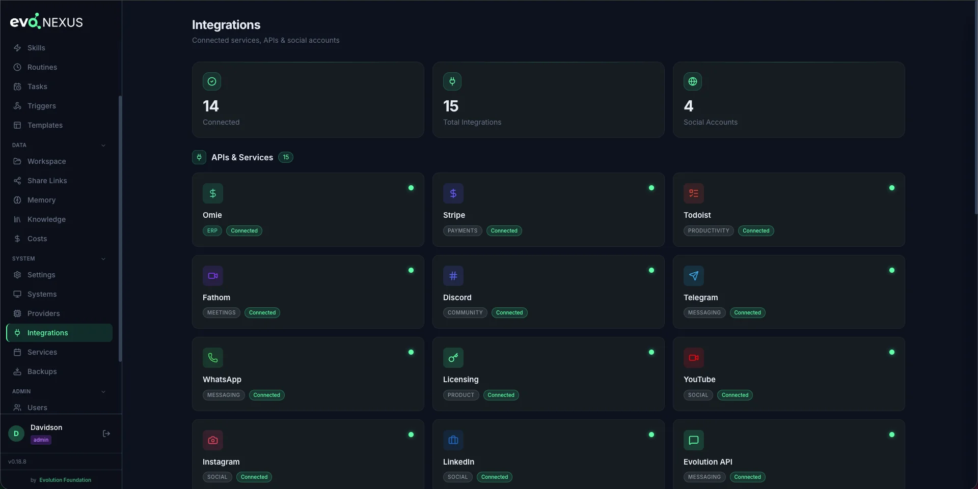Click the Omie dollar sign icon
The image size is (978, 489).
coord(213,193)
